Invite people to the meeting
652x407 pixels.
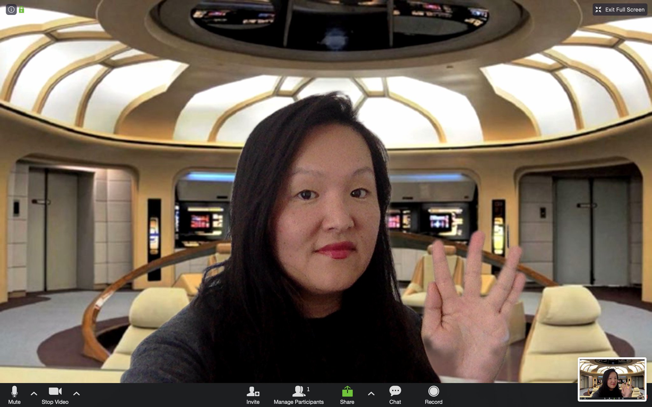coord(253,395)
